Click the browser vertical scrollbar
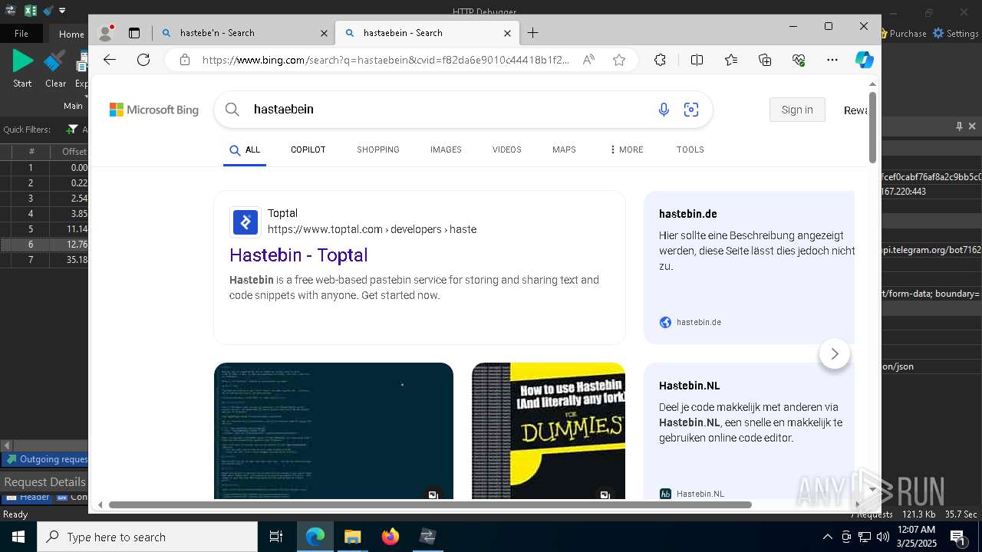 [872, 127]
